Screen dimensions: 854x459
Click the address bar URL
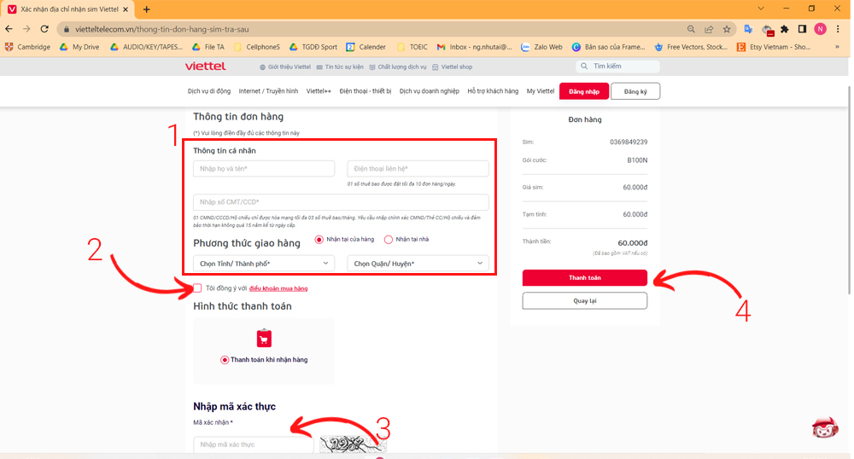[x=161, y=29]
